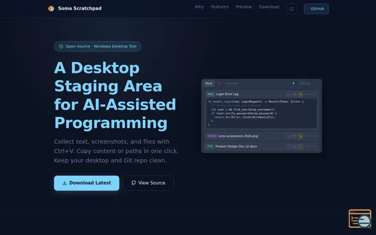376x235 pixels.
Task: Open the floating terminal assistant icon
Action: click(x=360, y=219)
